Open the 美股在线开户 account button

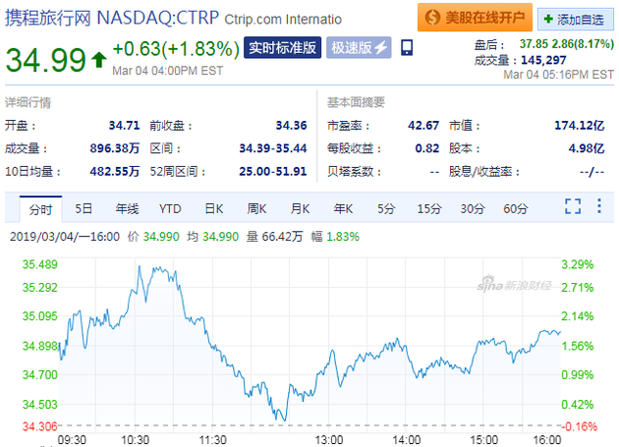(475, 18)
